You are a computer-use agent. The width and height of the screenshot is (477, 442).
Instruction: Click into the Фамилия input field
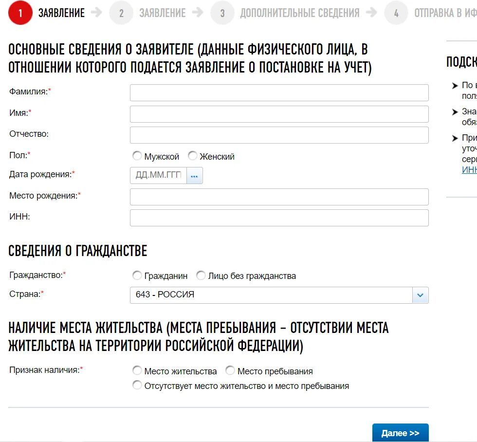(x=279, y=93)
